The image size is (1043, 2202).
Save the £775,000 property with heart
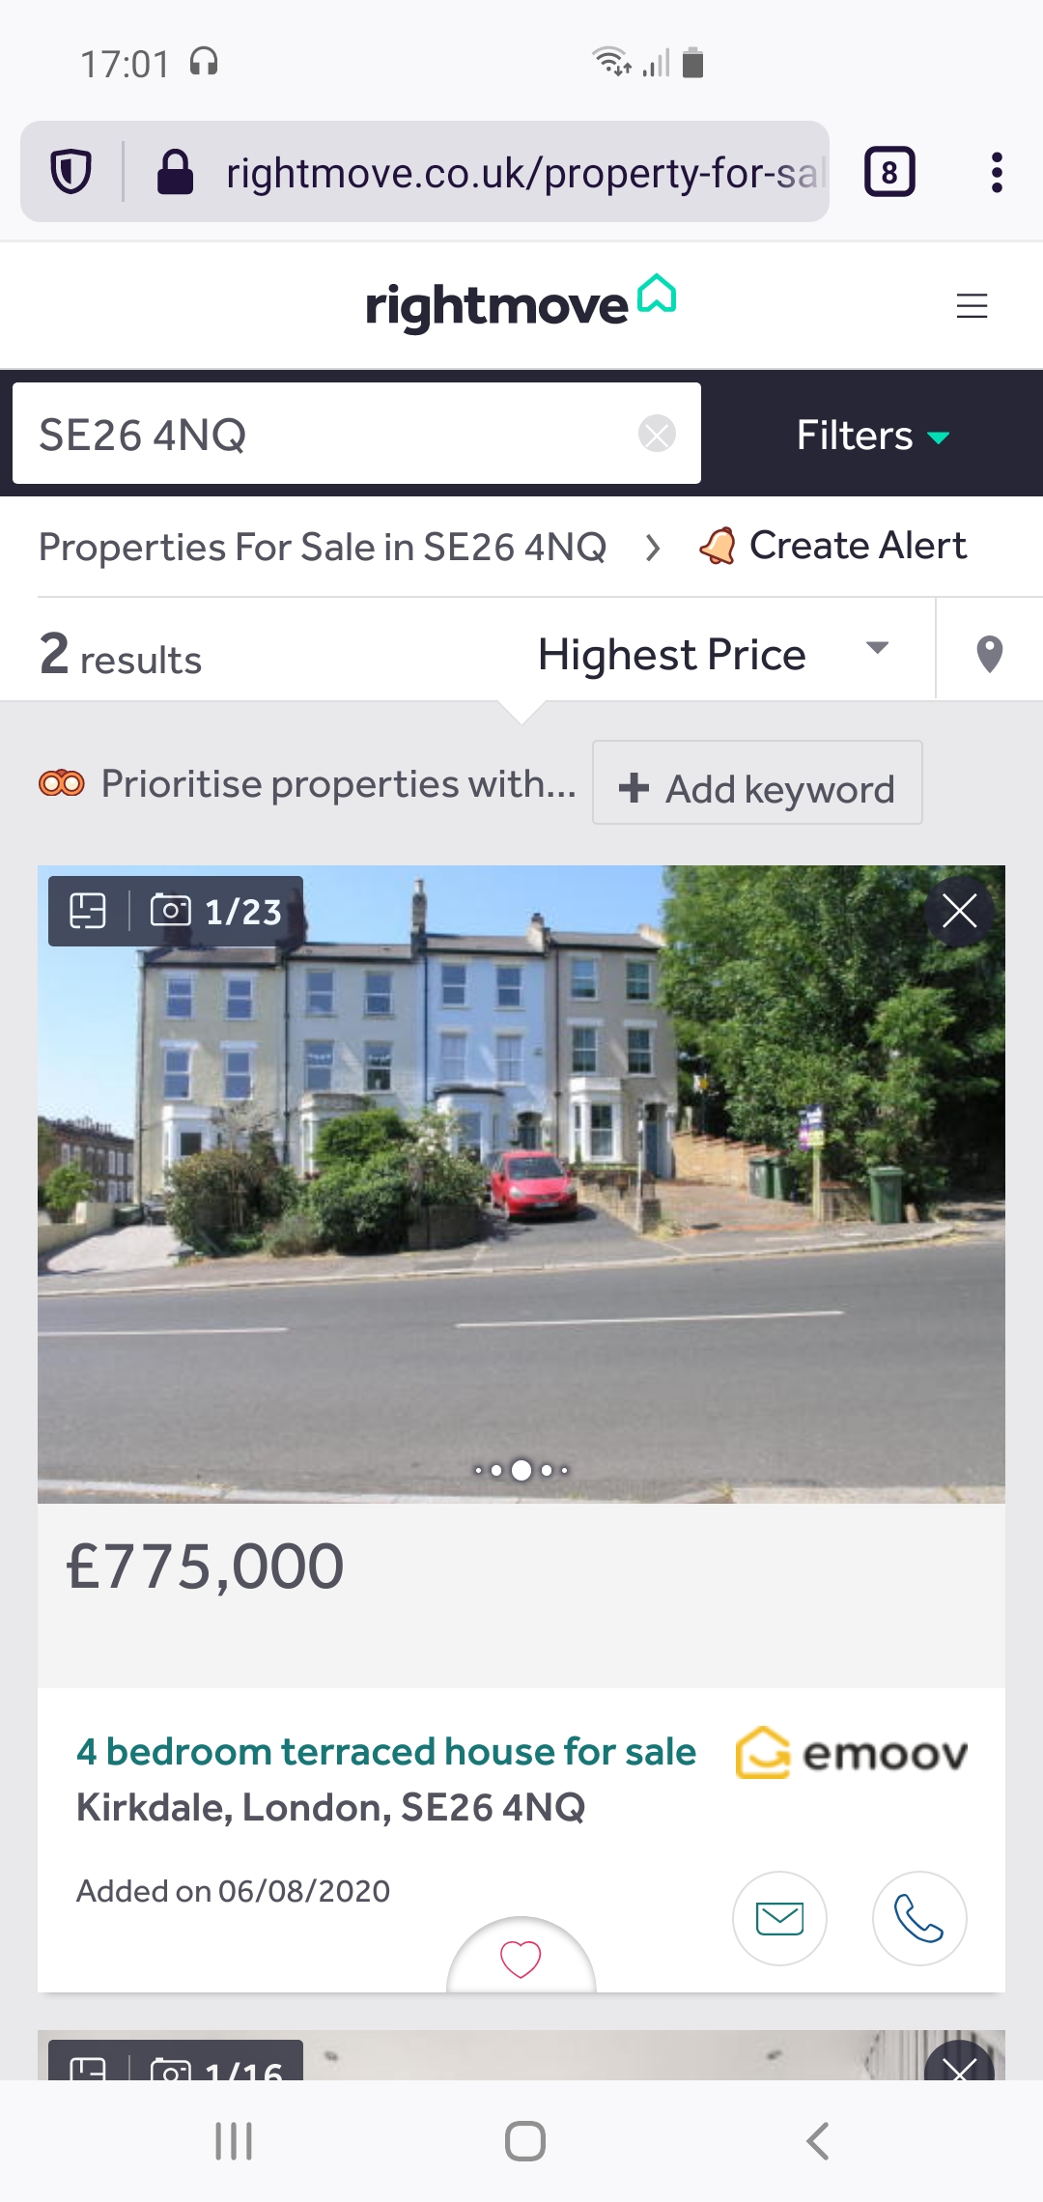(521, 1959)
